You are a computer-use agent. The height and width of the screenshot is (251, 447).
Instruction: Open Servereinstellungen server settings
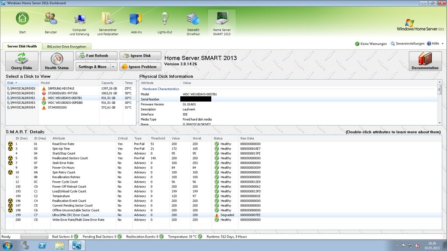click(407, 44)
